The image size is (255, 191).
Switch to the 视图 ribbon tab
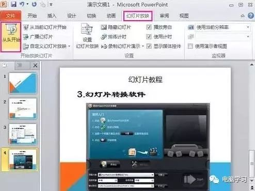click(184, 16)
